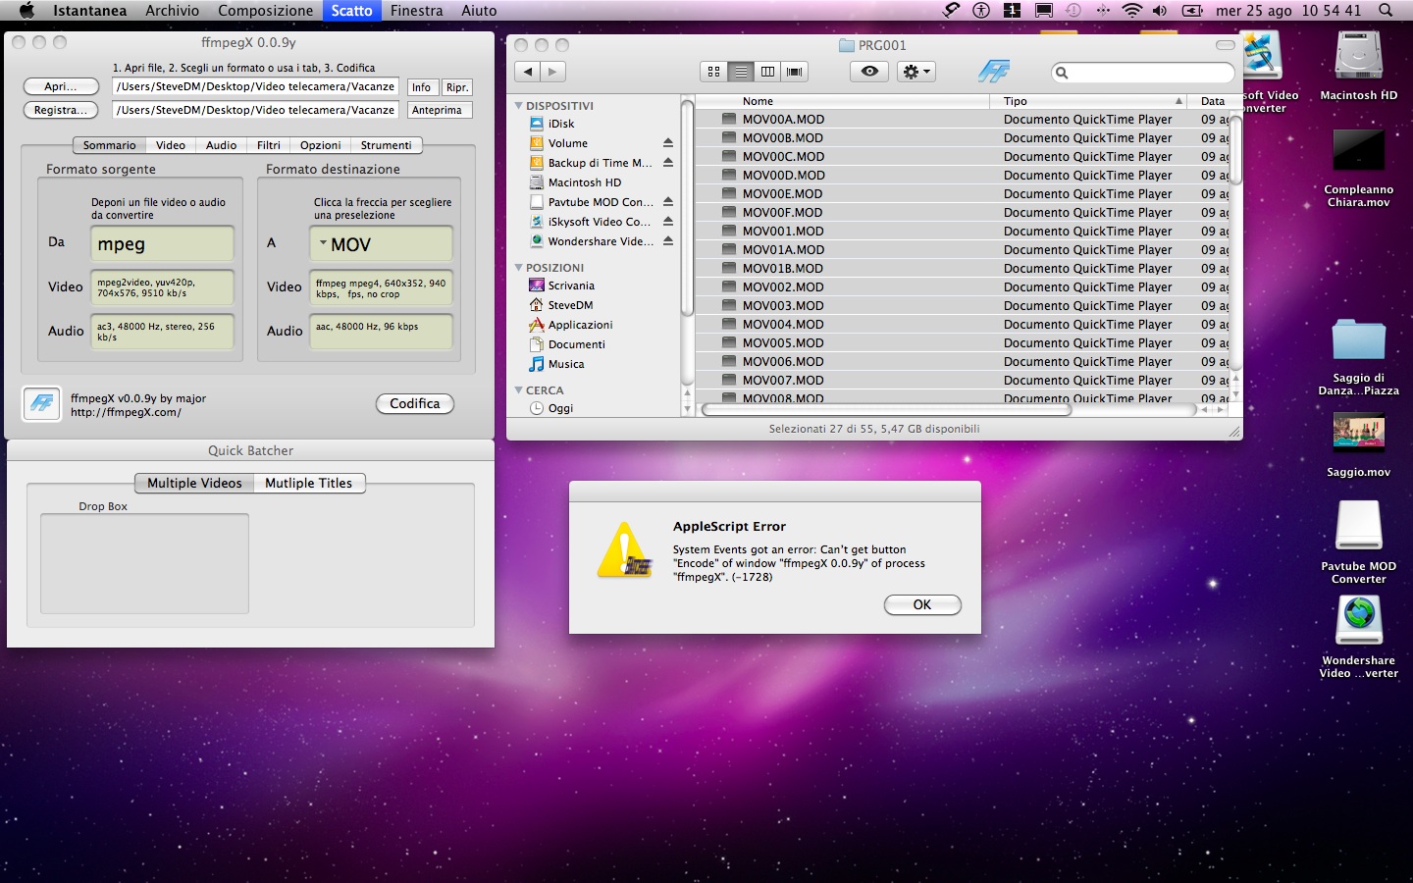Open the Opzioni tab
Viewport: 1413px width, 883px height.
pos(321,145)
